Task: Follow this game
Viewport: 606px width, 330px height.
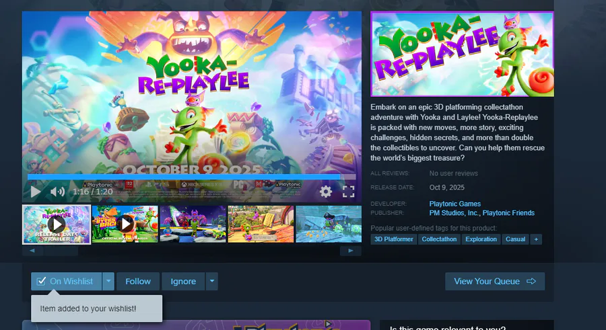Action: pos(138,282)
